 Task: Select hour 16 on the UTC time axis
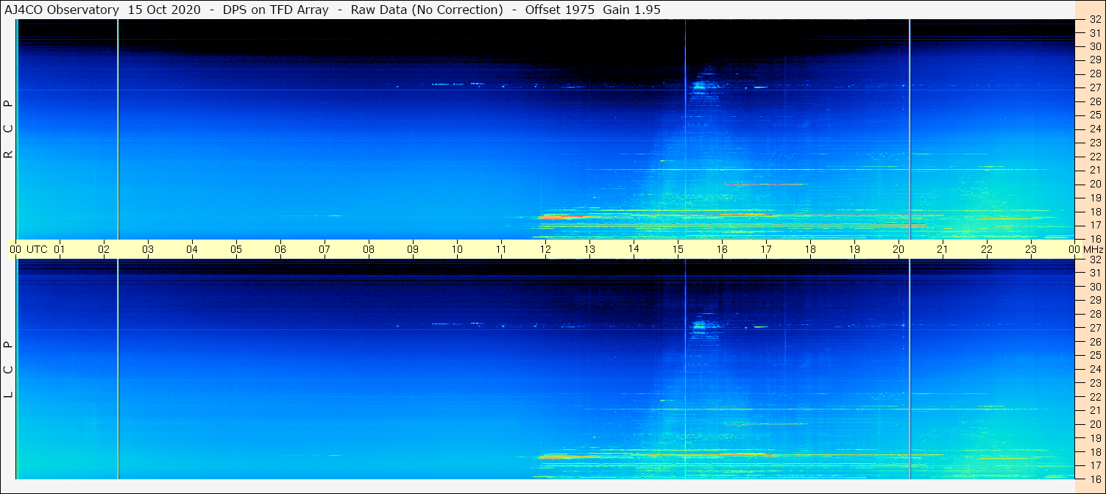click(x=722, y=249)
